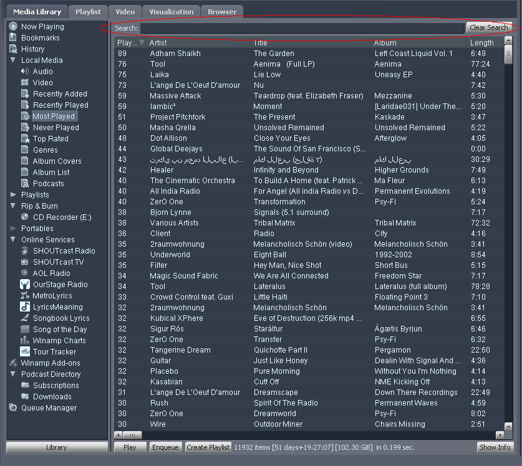Click the Play button below the list

tap(130, 447)
